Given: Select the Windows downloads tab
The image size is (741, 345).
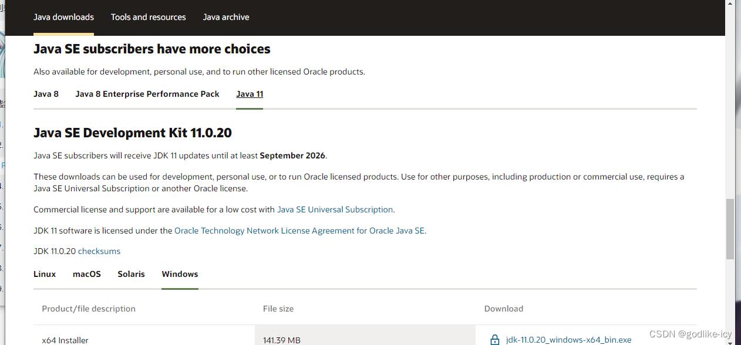Looking at the screenshot, I should point(180,274).
